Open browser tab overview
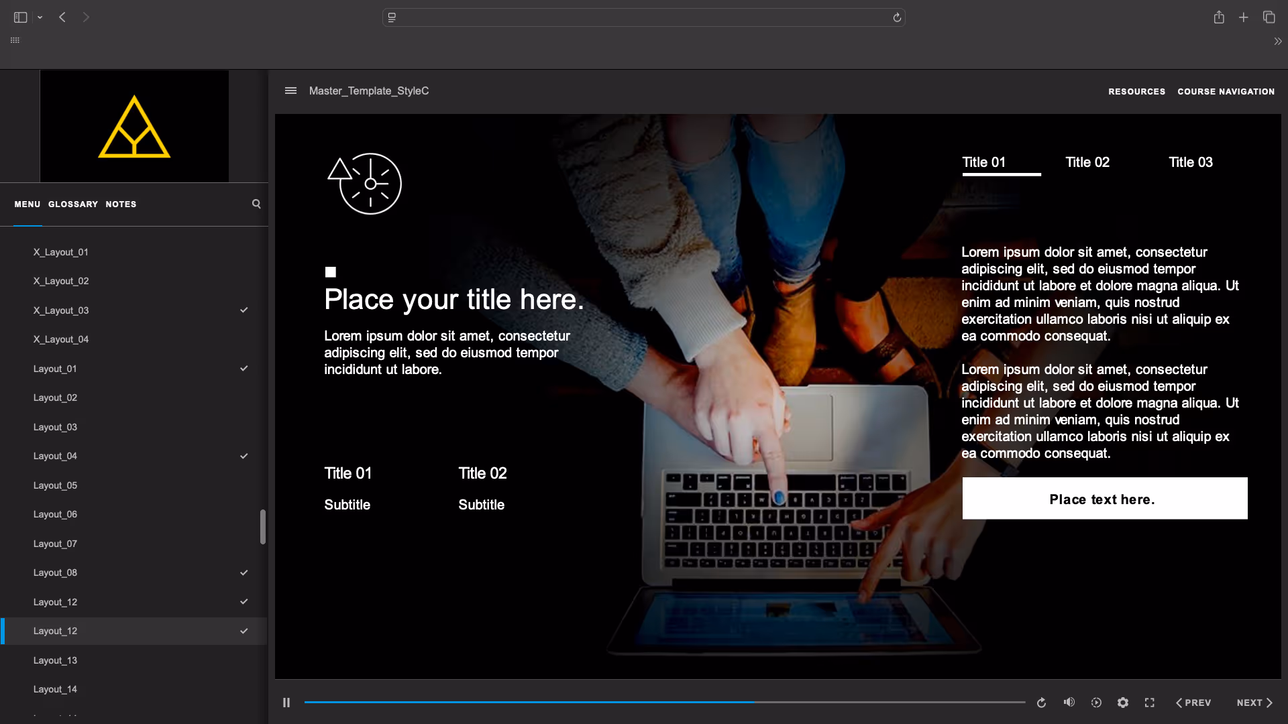 click(1269, 17)
